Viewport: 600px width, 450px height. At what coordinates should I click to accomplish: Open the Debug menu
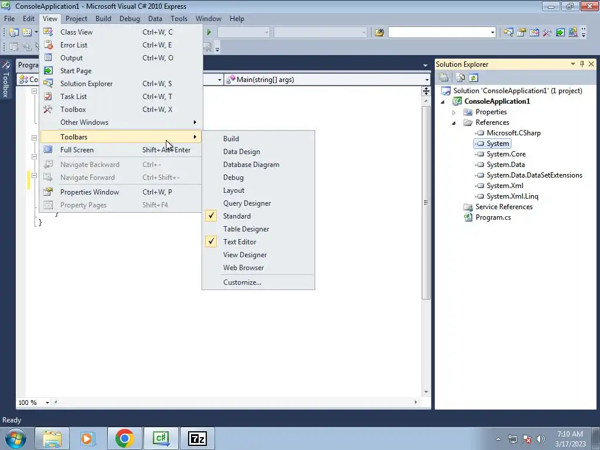(x=129, y=18)
